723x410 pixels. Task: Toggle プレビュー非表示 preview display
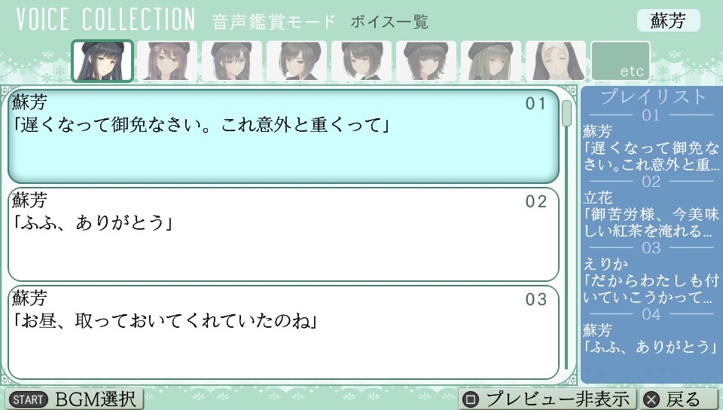tap(548, 399)
